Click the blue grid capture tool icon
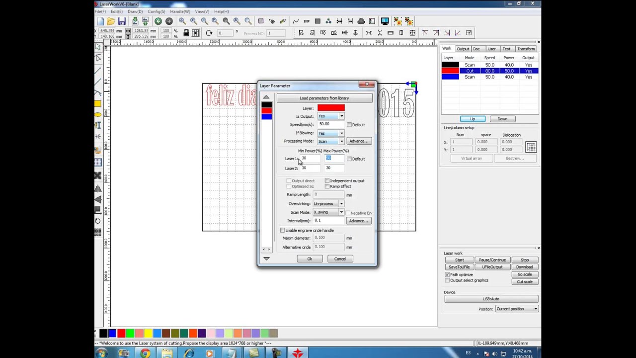636x358 pixels. (x=98, y=162)
